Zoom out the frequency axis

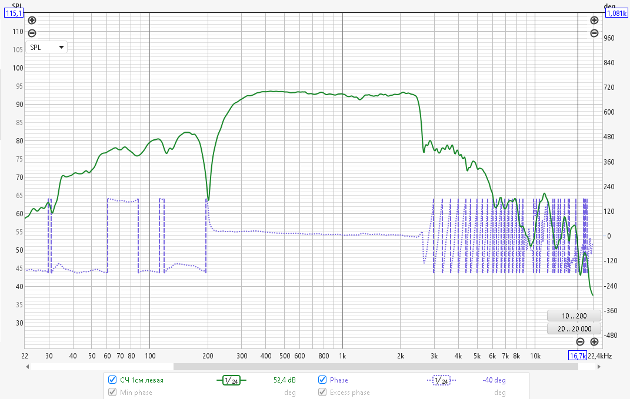coord(580,341)
